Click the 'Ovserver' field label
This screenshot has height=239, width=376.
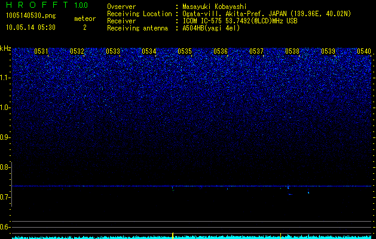[x=121, y=7]
